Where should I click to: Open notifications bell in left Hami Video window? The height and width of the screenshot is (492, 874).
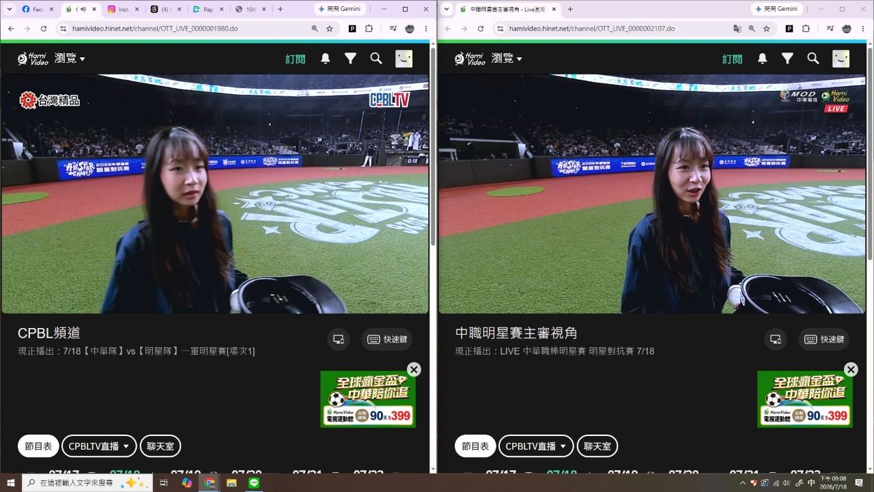[x=326, y=59]
